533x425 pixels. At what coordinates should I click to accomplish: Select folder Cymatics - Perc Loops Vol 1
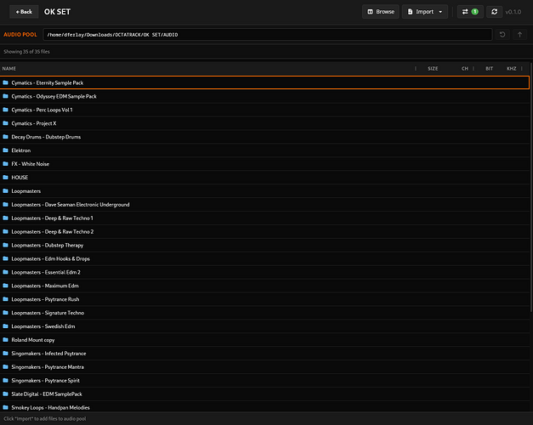tap(264, 110)
